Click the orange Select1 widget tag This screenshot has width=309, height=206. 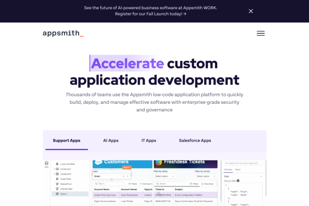(x=127, y=168)
